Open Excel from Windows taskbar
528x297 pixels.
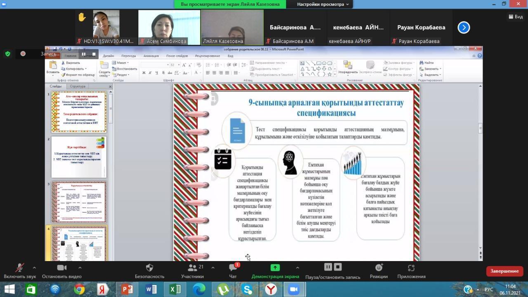[175, 290]
